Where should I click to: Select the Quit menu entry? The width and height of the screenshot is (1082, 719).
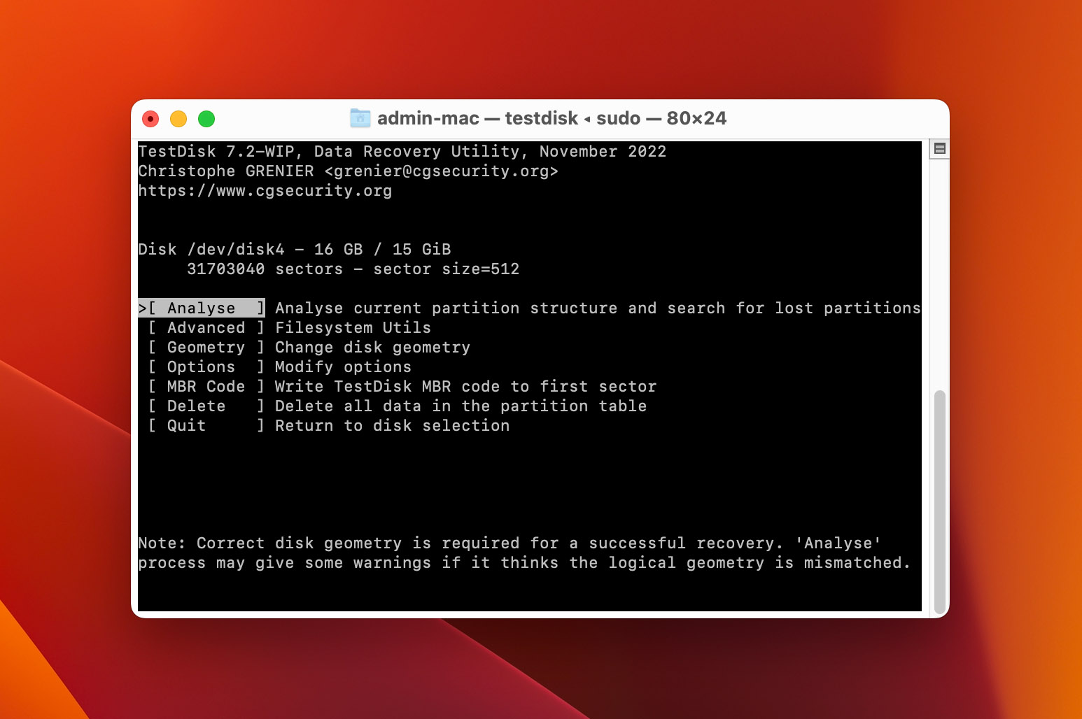coord(206,425)
